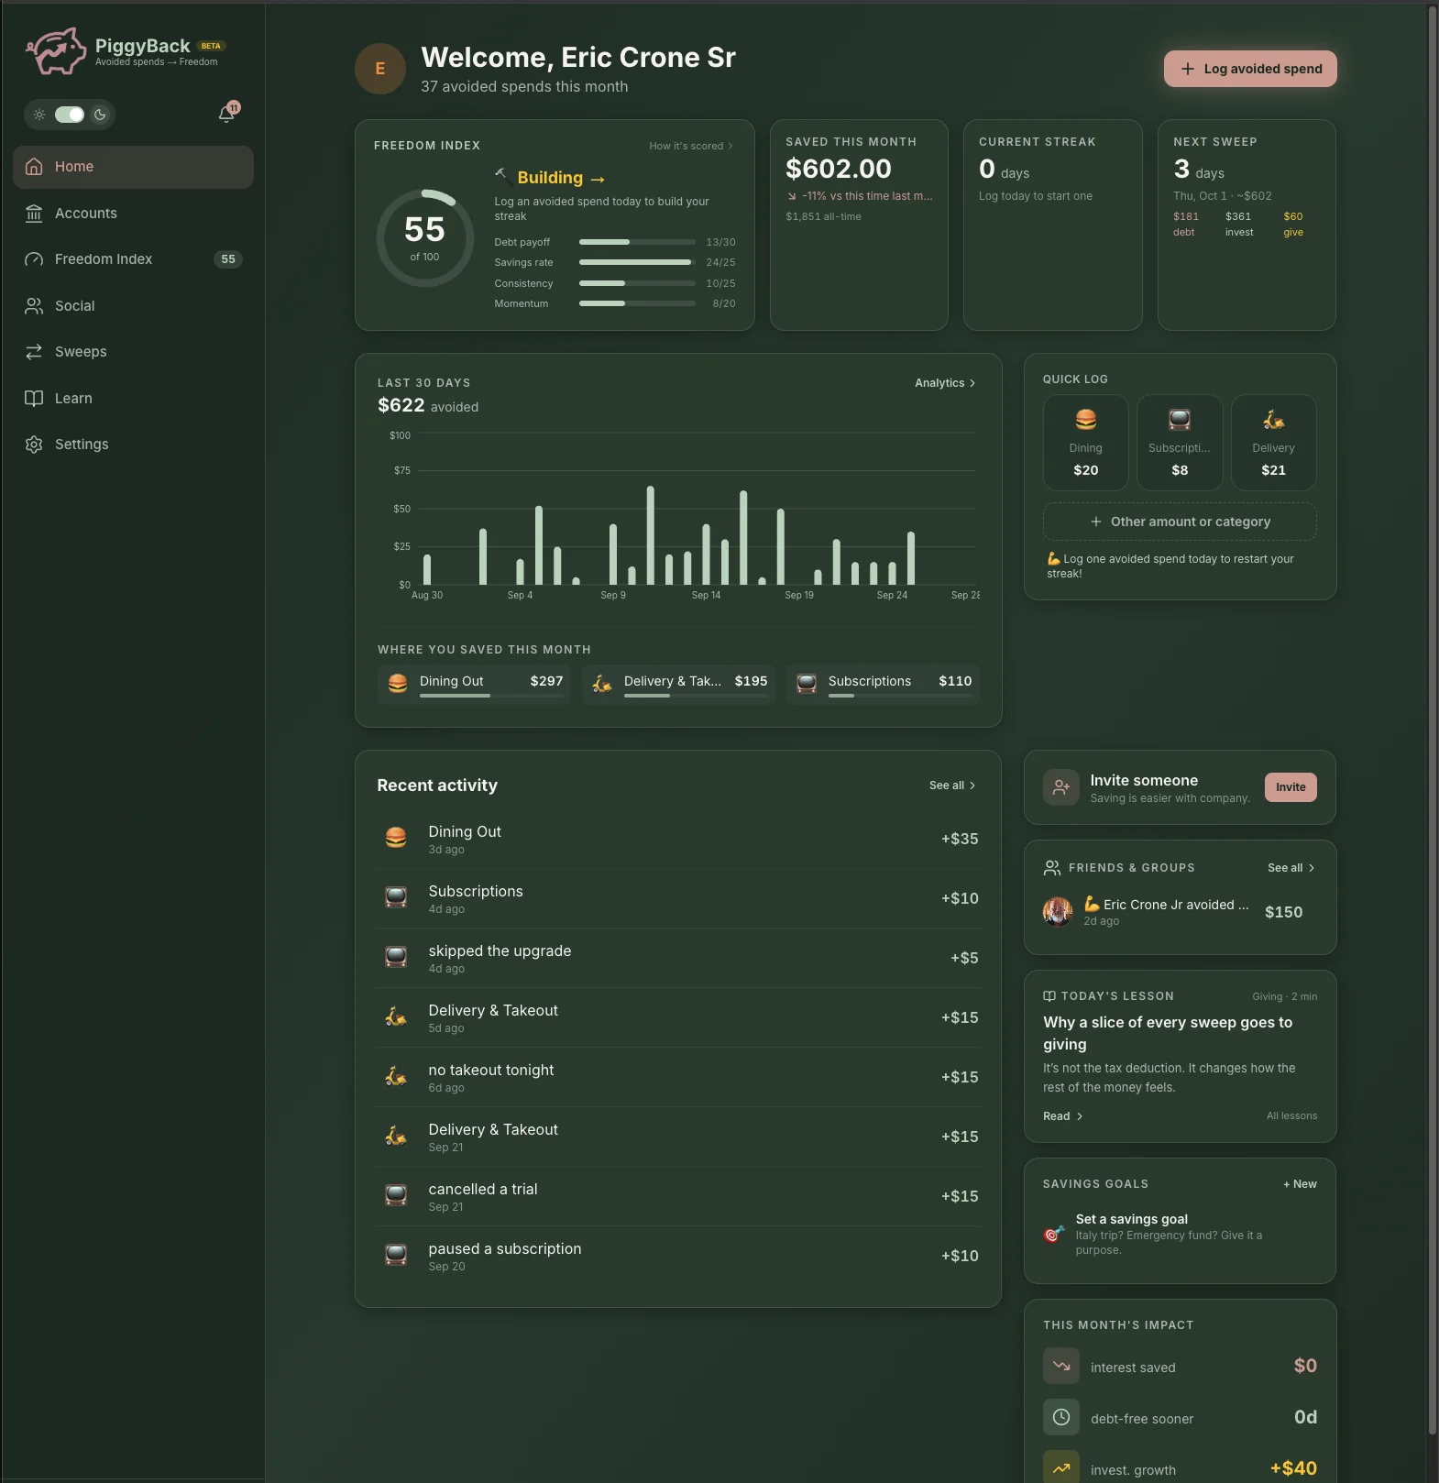Click the Settings gear icon

point(34,445)
